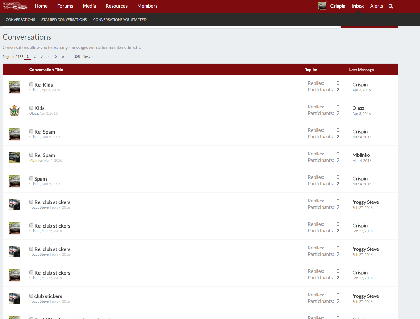This screenshot has height=319, width=420.
Task: Check the 'Spam' conversation checkbox
Action: coord(31,178)
